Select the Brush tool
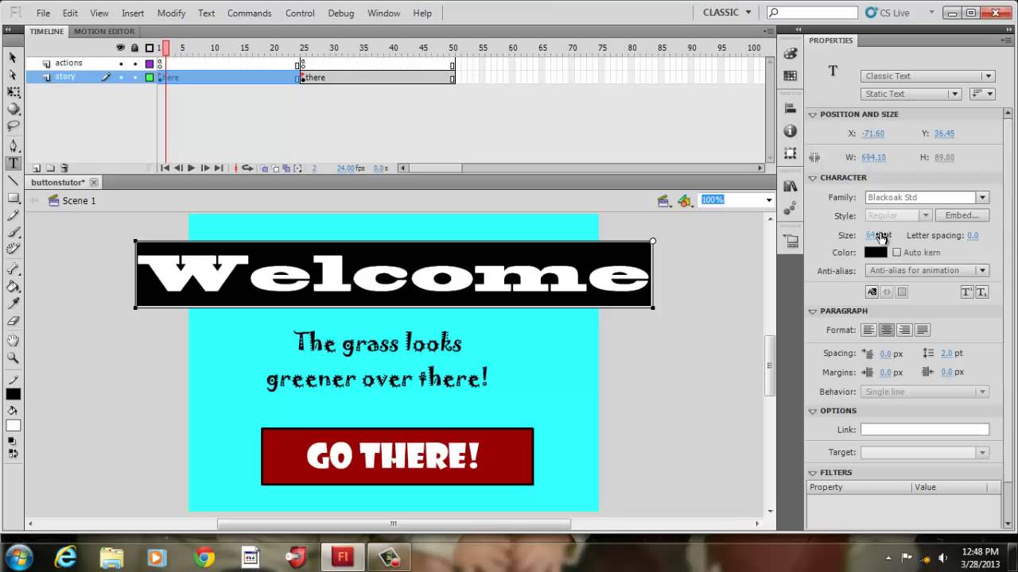 point(13,233)
